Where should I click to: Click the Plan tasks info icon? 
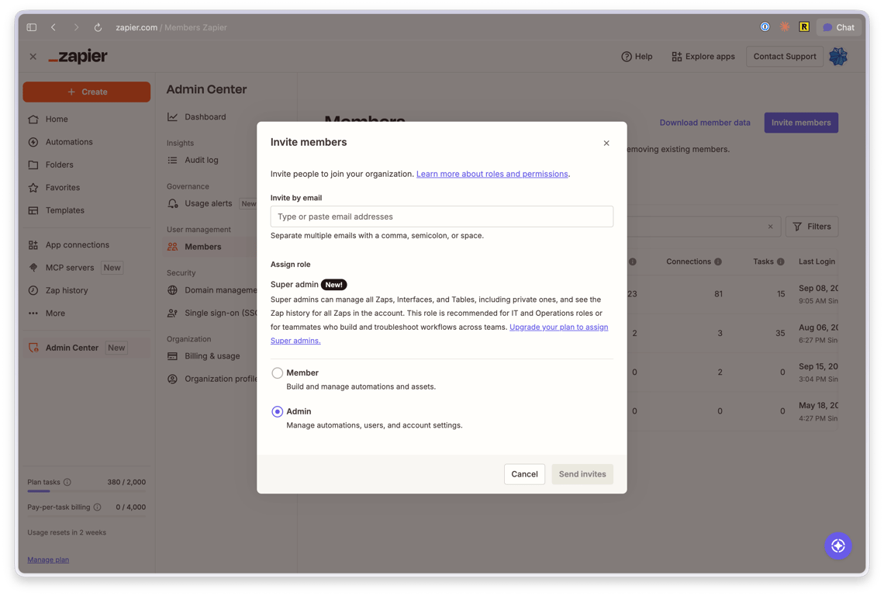tap(67, 483)
